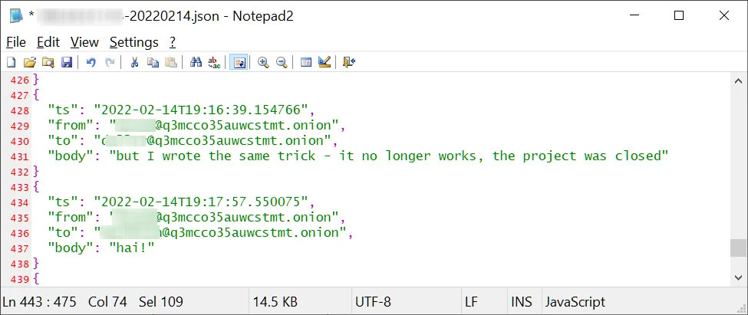This screenshot has width=748, height=315.
Task: Pick the JavaScript scheme in status bar
Action: click(x=575, y=302)
